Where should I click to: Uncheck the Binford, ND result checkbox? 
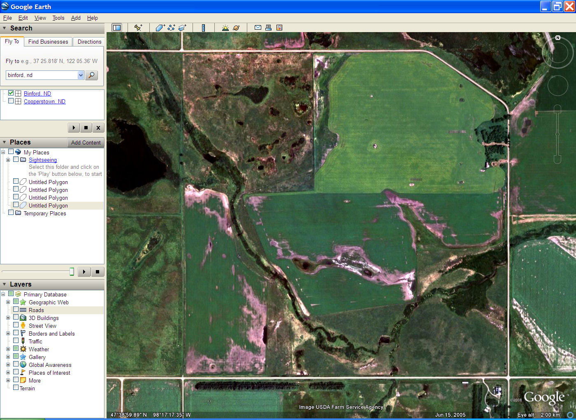tap(11, 93)
